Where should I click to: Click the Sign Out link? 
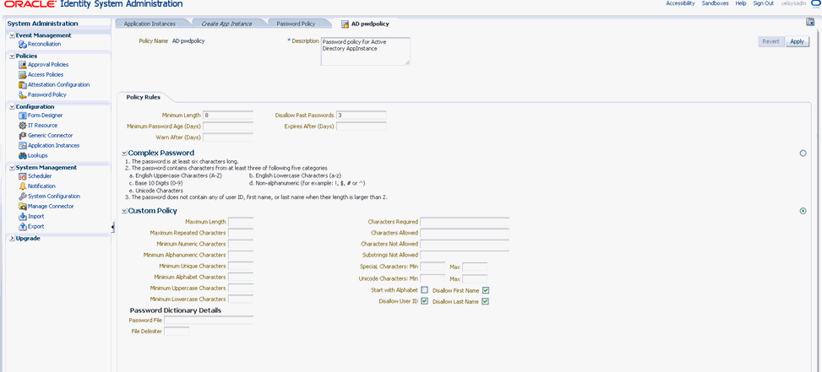point(764,3)
